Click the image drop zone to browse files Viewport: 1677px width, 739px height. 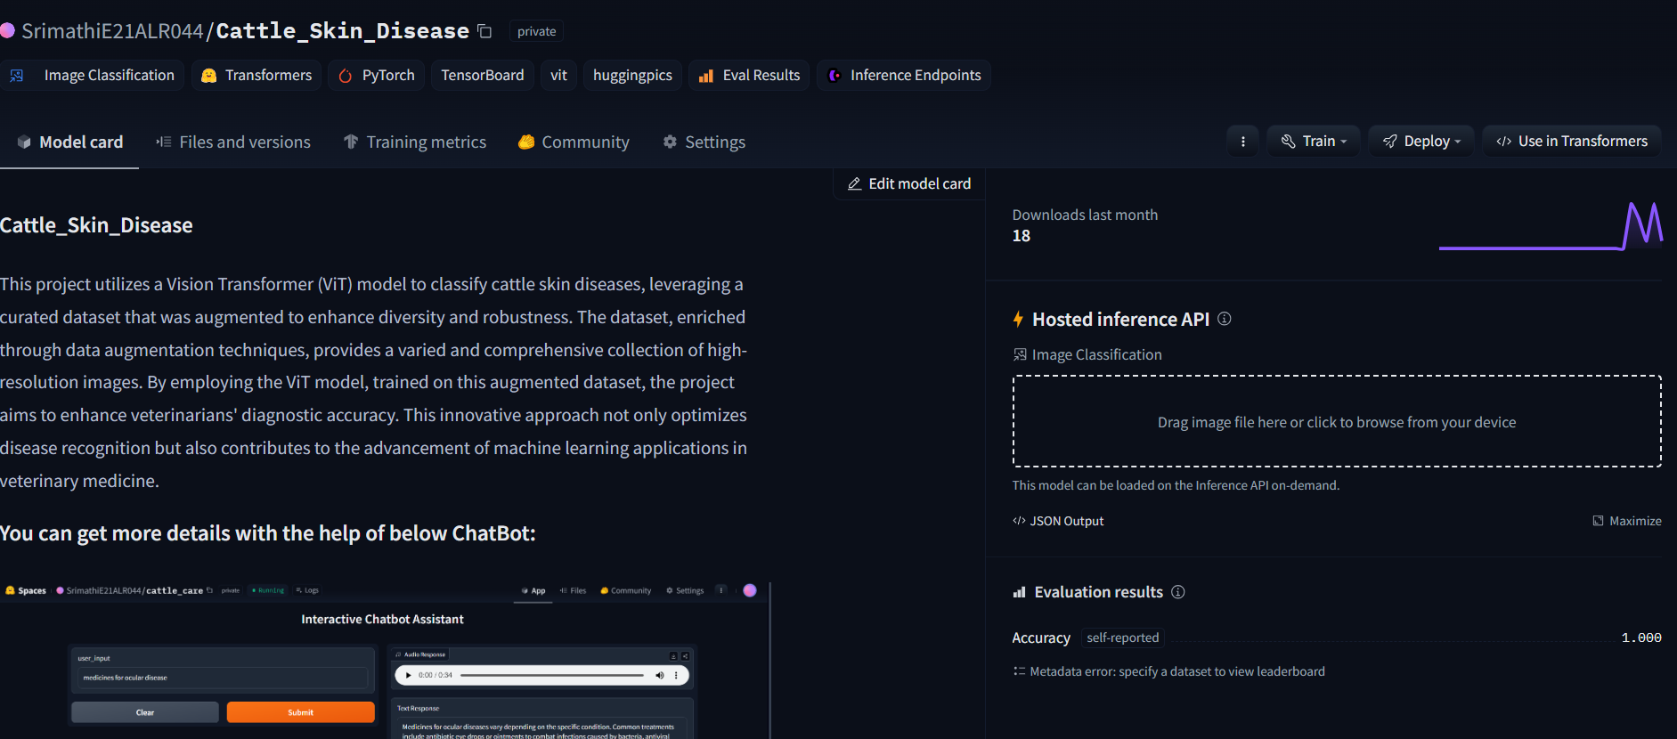tap(1337, 422)
